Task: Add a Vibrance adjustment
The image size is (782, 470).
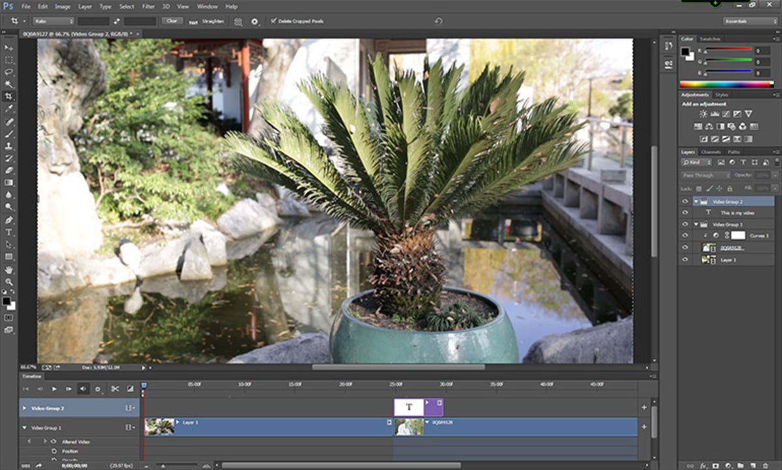Action: coord(748,114)
